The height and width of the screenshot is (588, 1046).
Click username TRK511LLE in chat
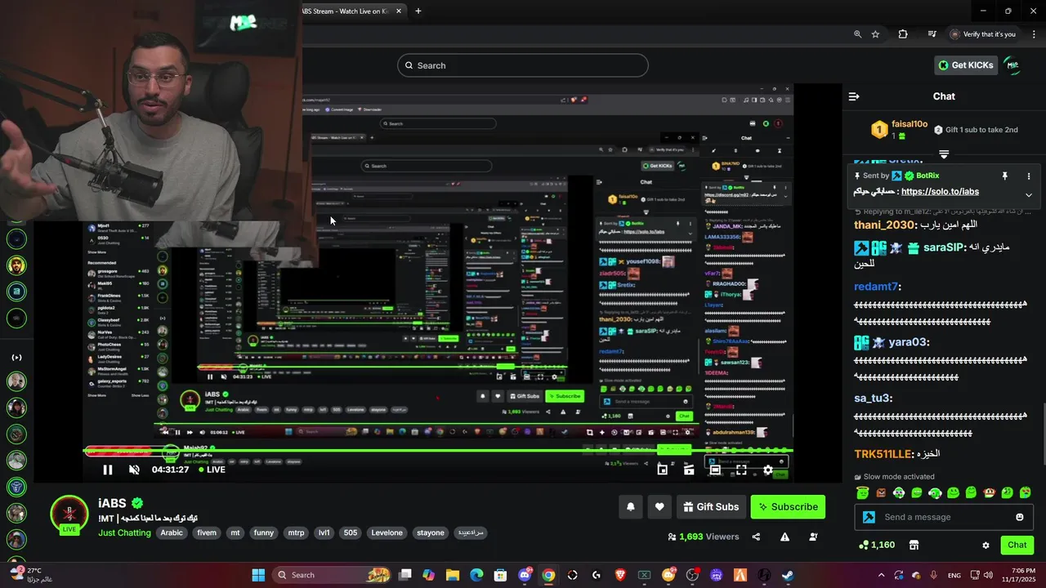(x=883, y=454)
